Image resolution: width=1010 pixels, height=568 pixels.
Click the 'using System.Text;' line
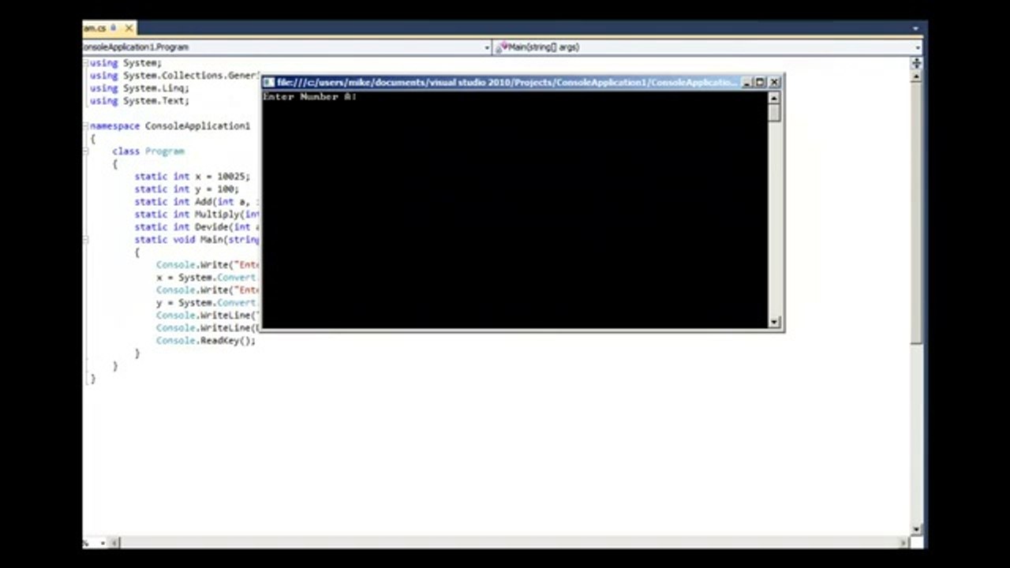click(x=139, y=101)
